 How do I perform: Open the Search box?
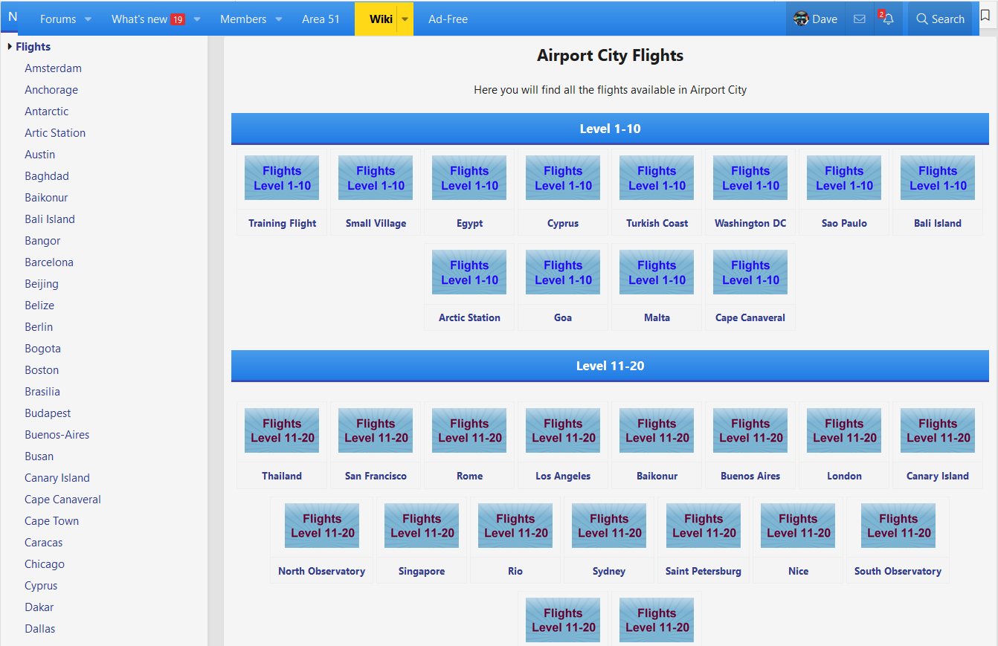tap(940, 19)
